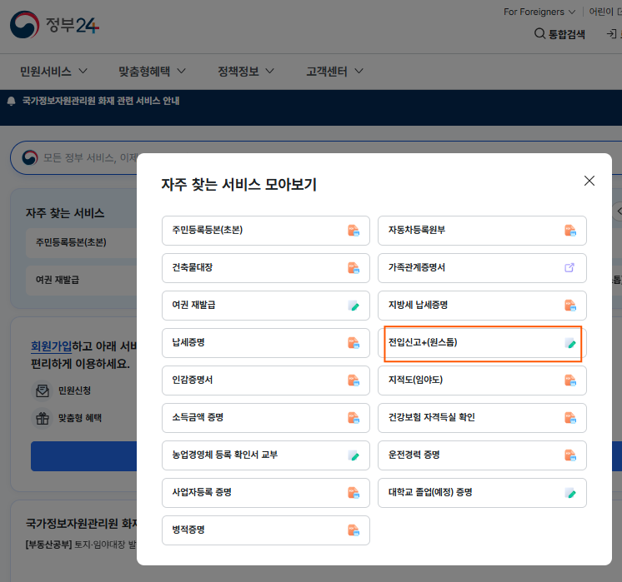Open 국가정보자원관리원 화재 관련 서비스 안내 notice

101,101
